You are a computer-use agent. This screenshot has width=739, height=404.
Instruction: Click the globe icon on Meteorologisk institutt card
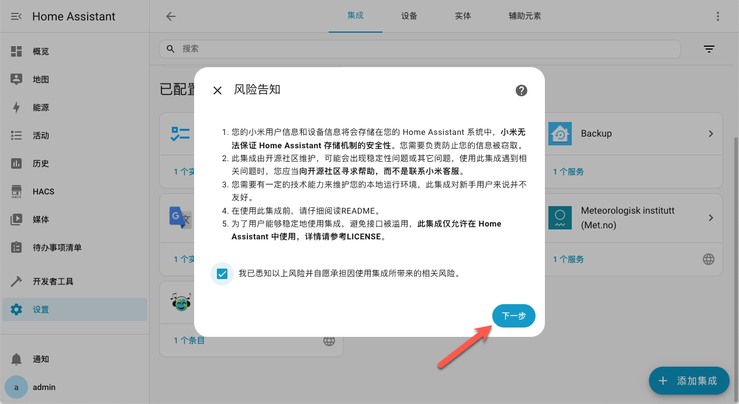[x=709, y=259]
